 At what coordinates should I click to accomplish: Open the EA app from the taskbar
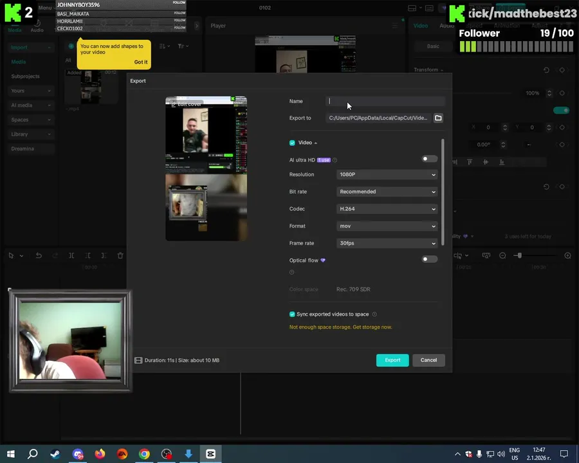122,454
